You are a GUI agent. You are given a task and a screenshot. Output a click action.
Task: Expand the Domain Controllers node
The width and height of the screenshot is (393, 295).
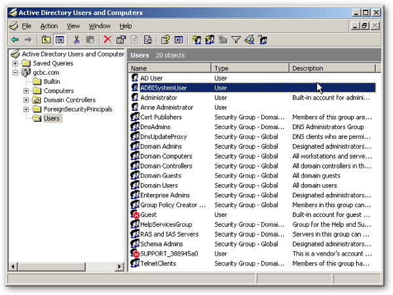point(26,100)
